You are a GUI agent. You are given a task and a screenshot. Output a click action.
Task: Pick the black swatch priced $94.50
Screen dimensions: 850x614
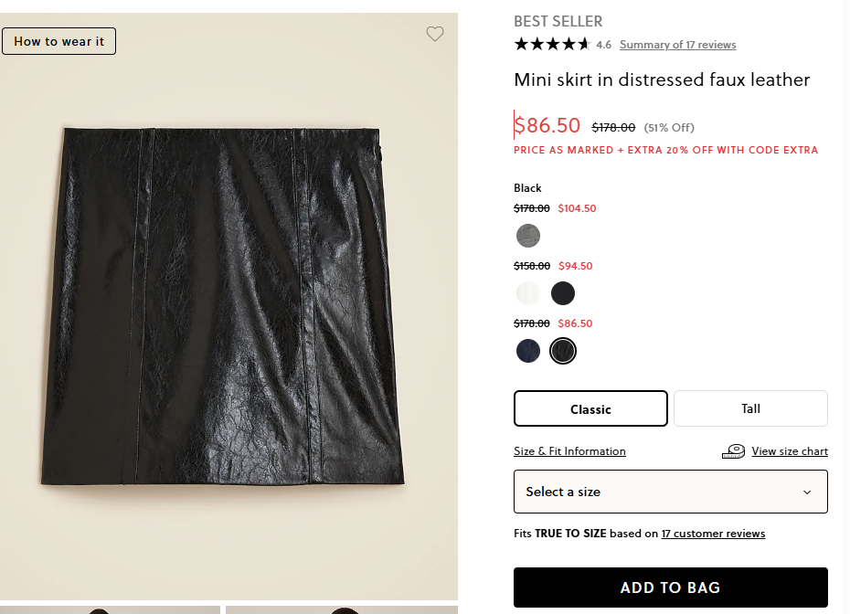563,293
